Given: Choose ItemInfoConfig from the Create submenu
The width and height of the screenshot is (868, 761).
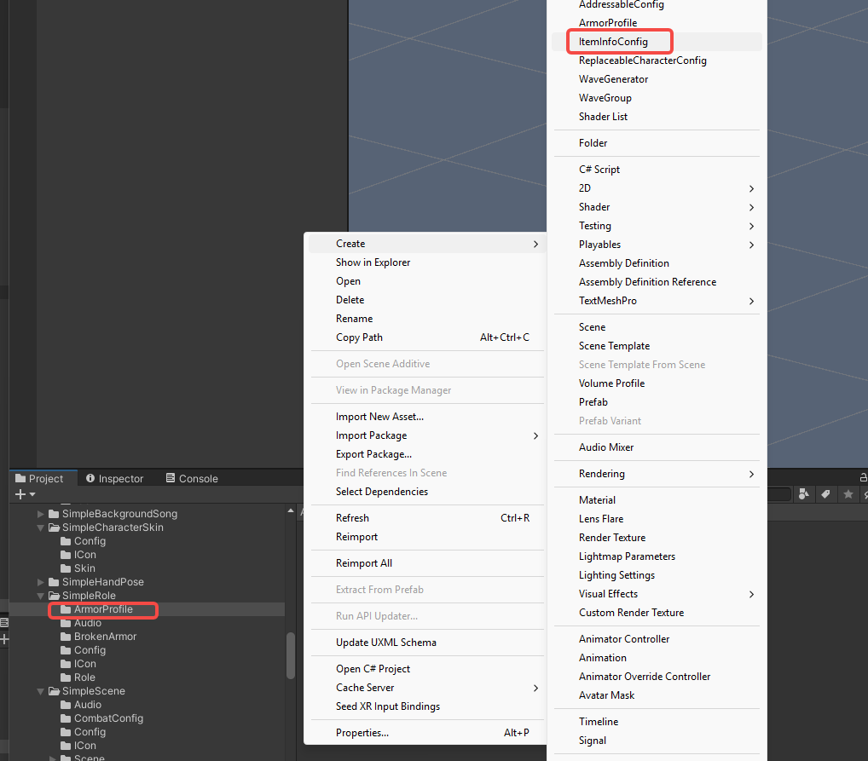Looking at the screenshot, I should pos(657,42).
